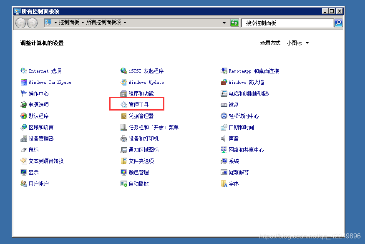Click the Back navigation arrow
The image size is (365, 244).
(x=20, y=23)
